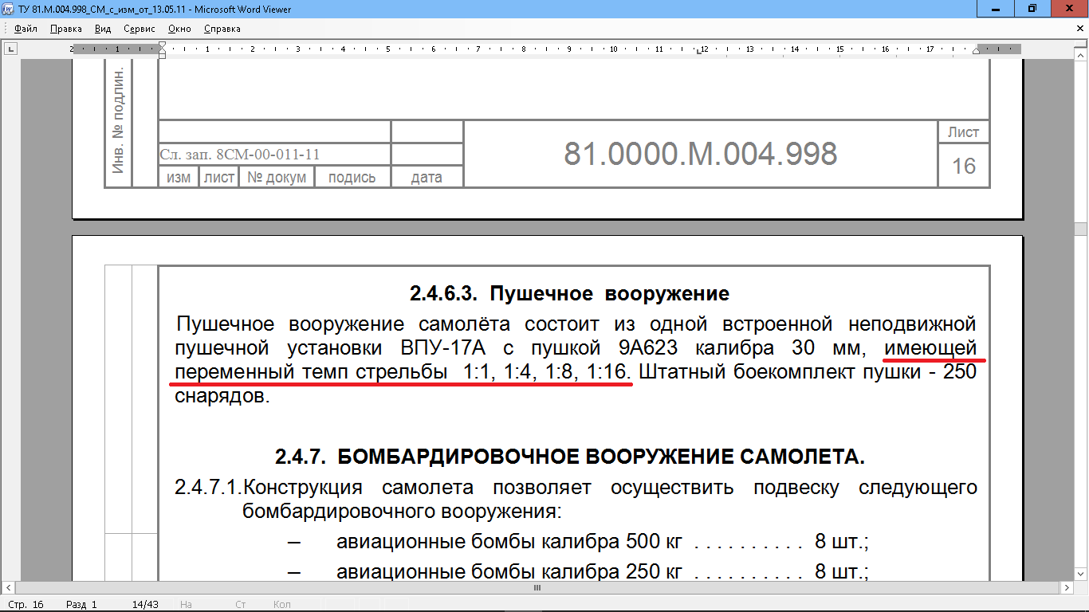The height and width of the screenshot is (612, 1089).
Task: Click the line авиационные бомбы калибра 250 кг
Action: [x=509, y=571]
